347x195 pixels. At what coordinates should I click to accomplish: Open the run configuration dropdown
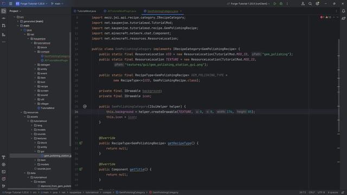(249, 4)
